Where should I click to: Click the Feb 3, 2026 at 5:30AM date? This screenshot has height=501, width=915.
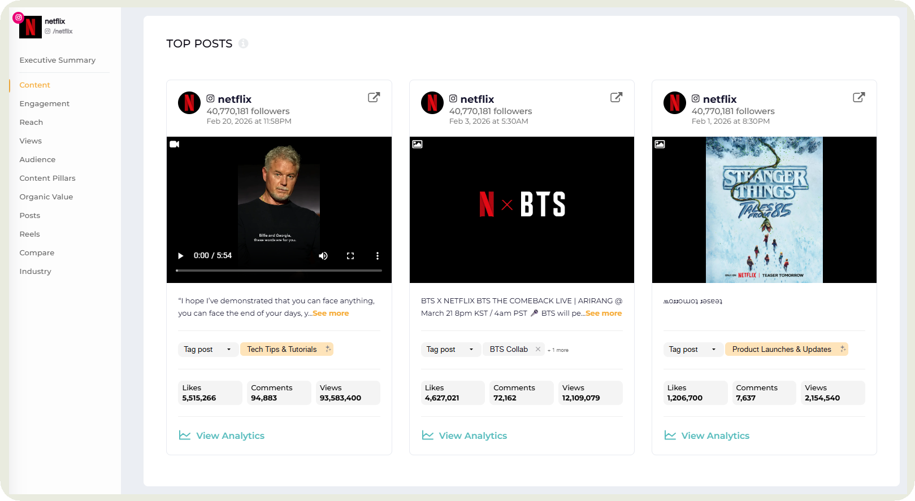point(489,121)
